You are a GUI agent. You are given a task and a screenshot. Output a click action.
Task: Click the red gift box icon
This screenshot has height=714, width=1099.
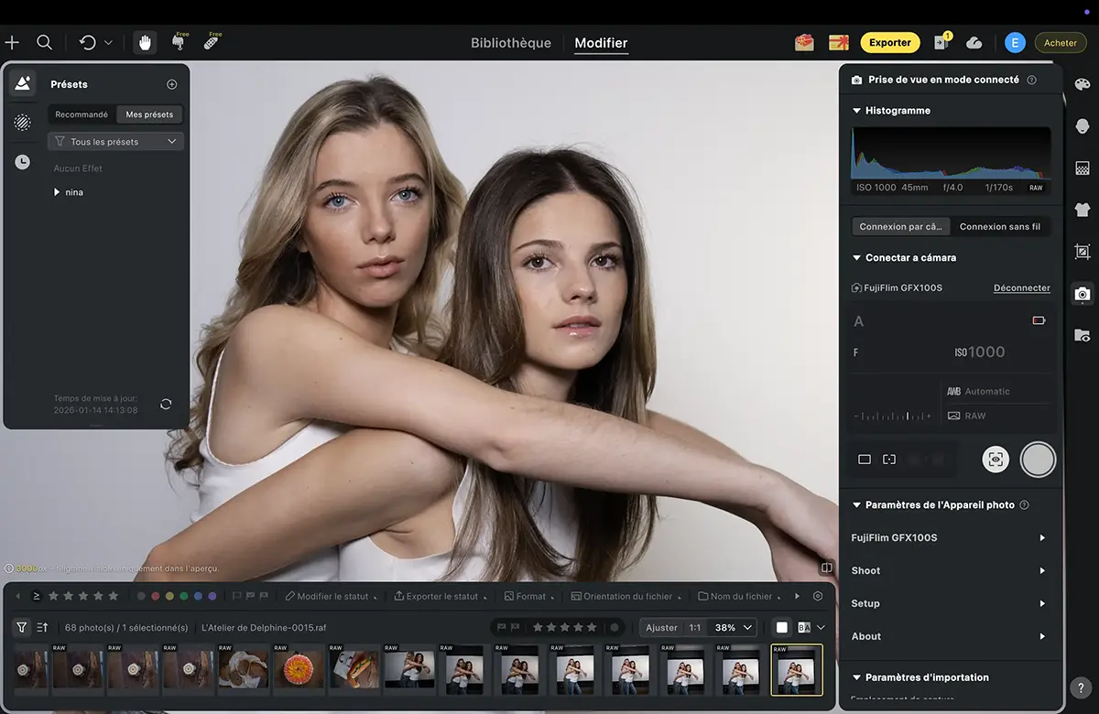(x=804, y=42)
